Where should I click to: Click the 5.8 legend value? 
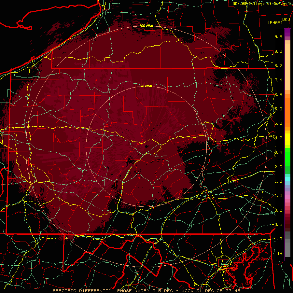tap(278, 109)
